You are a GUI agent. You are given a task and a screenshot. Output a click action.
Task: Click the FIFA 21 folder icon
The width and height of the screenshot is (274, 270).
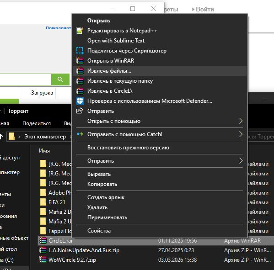[x=43, y=202]
